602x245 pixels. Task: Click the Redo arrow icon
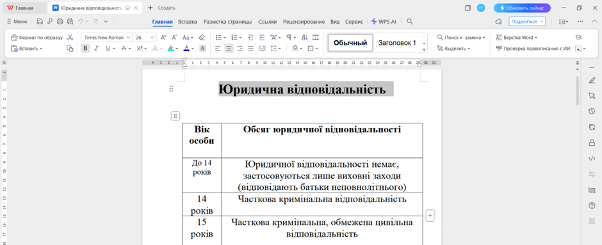coord(95,22)
